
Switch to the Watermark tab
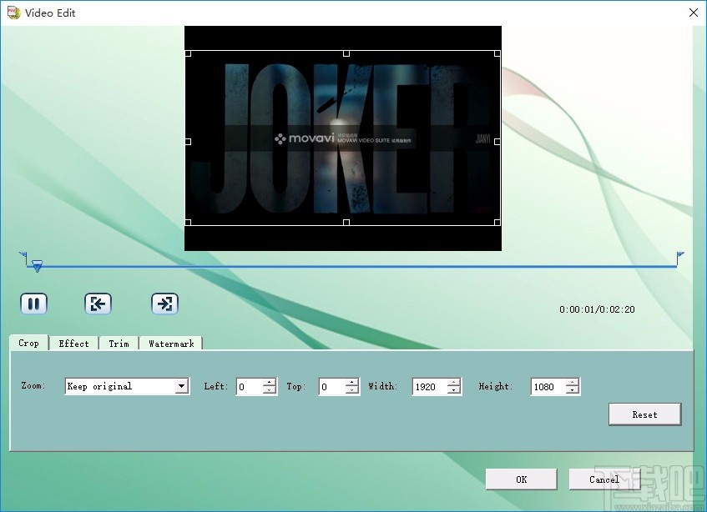[x=171, y=343]
